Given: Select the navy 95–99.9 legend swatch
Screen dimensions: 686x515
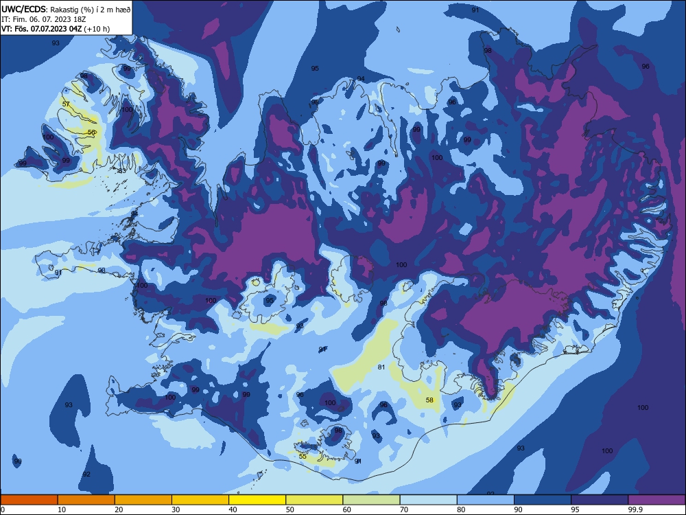Looking at the screenshot, I should pyautogui.click(x=600, y=500).
